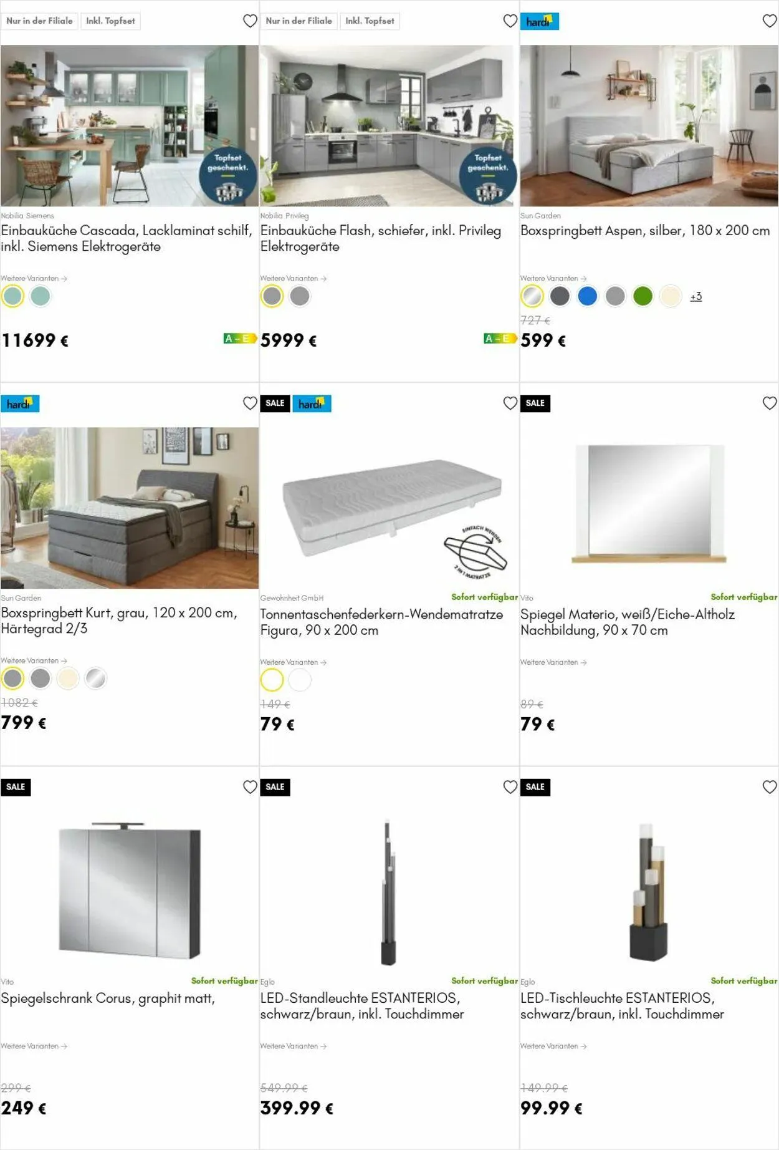Favorite Spiegel Materio with heart icon
Screen dimensions: 779x1150
[x=770, y=403]
